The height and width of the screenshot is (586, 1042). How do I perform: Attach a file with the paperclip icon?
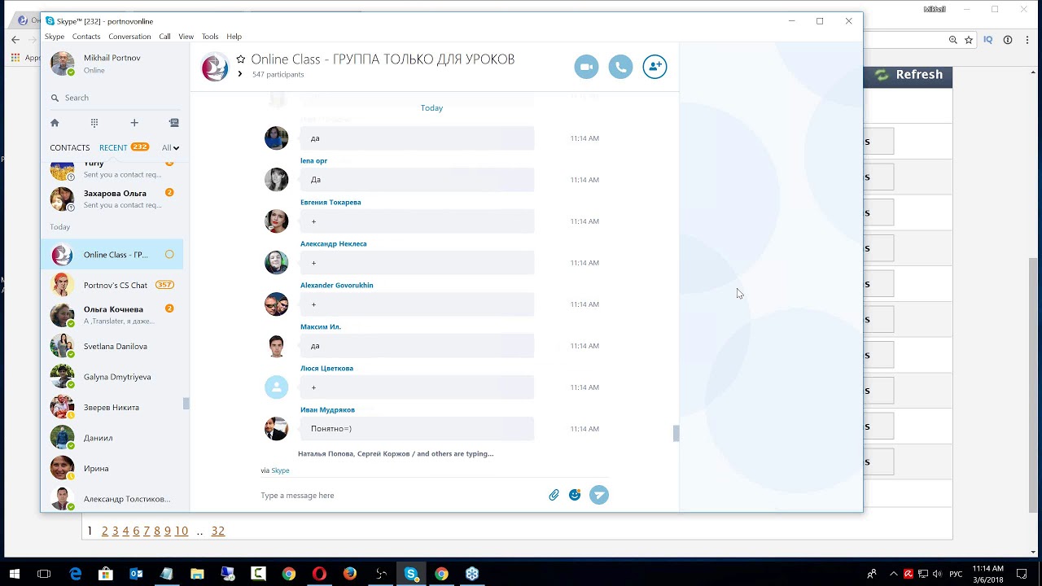coord(554,495)
